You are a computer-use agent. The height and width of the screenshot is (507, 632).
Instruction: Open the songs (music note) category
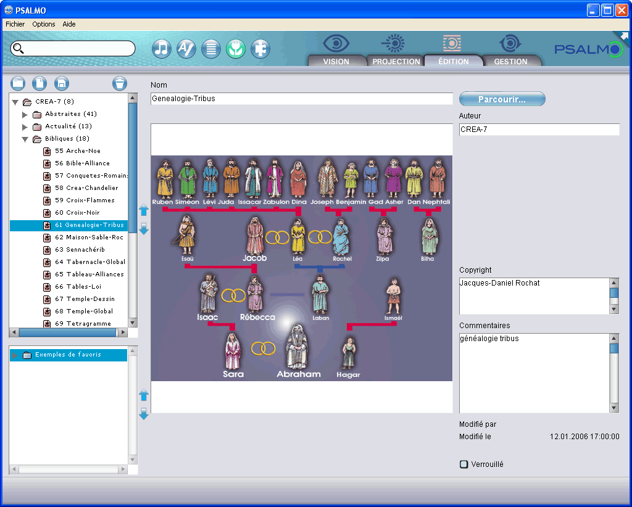point(162,49)
